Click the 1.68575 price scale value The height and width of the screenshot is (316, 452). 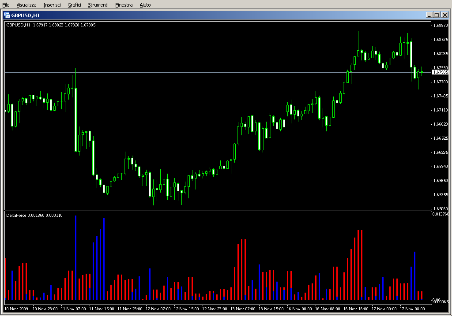[x=441, y=39]
